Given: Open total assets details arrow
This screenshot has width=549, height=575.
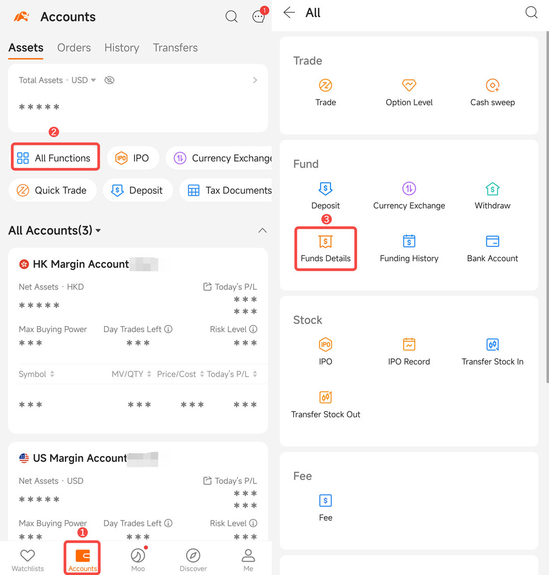Looking at the screenshot, I should click(255, 80).
